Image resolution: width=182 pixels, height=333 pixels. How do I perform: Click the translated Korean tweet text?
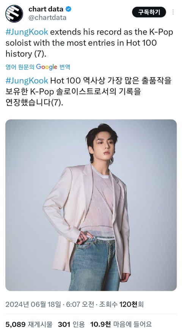[88, 92]
